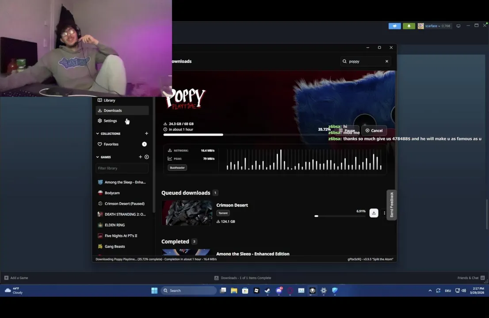Select Gang Beasts in the games list
The image size is (489, 318).
[122, 246]
